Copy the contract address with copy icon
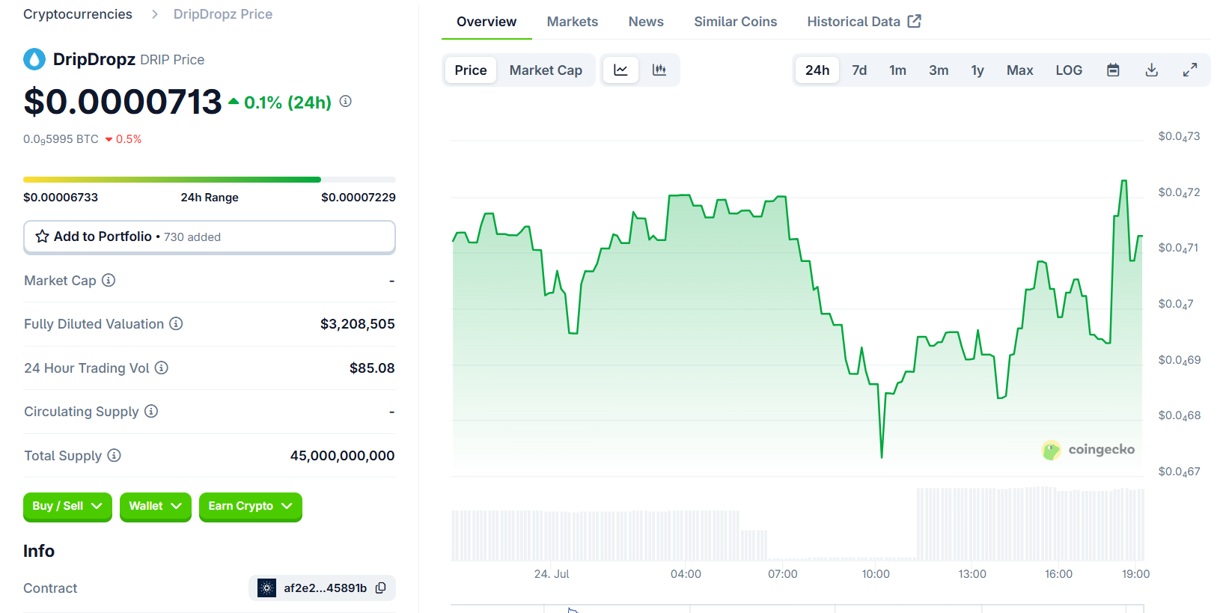1226x613 pixels. pyautogui.click(x=381, y=588)
